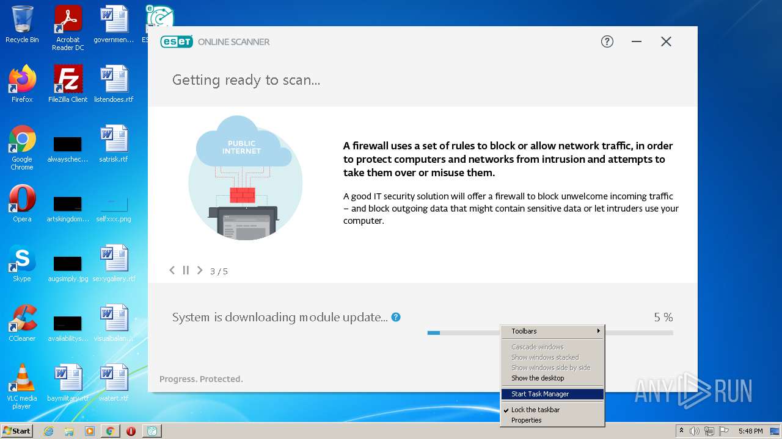Click the module update info icon
The width and height of the screenshot is (782, 439).
[396, 317]
